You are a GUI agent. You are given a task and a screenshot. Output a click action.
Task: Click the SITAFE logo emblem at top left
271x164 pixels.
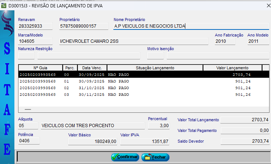coord(7,25)
